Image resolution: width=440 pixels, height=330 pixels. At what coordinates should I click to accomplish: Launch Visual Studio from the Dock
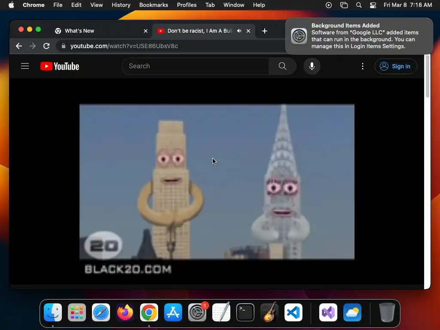pyautogui.click(x=328, y=312)
